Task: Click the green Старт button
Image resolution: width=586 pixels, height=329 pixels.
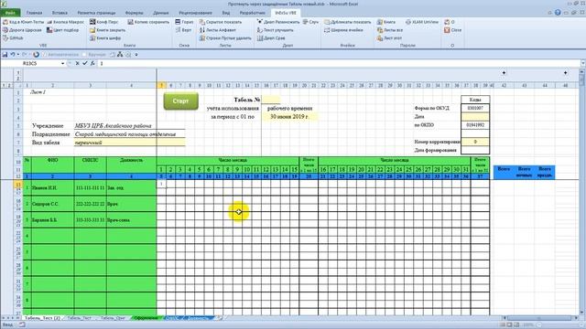Action: [x=181, y=101]
